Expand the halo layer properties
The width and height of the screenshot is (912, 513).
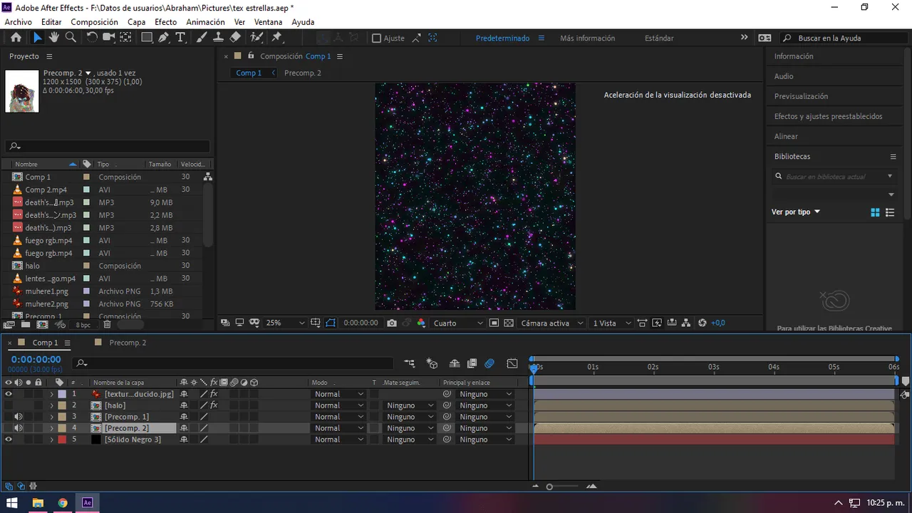[x=51, y=405]
